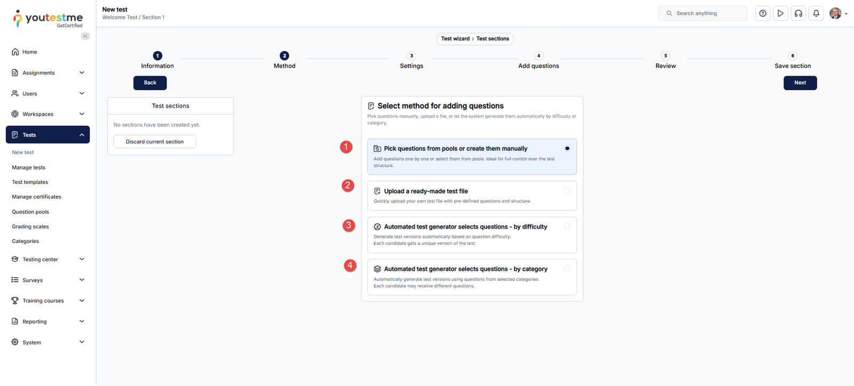
Task: Click the user profile avatar
Action: coord(835,13)
